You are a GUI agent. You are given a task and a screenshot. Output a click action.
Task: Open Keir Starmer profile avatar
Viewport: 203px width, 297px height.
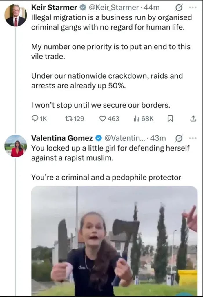[x=16, y=15]
